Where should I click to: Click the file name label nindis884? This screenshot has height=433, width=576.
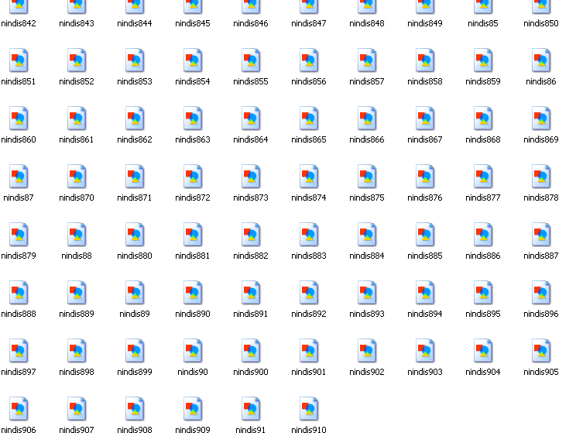367,256
